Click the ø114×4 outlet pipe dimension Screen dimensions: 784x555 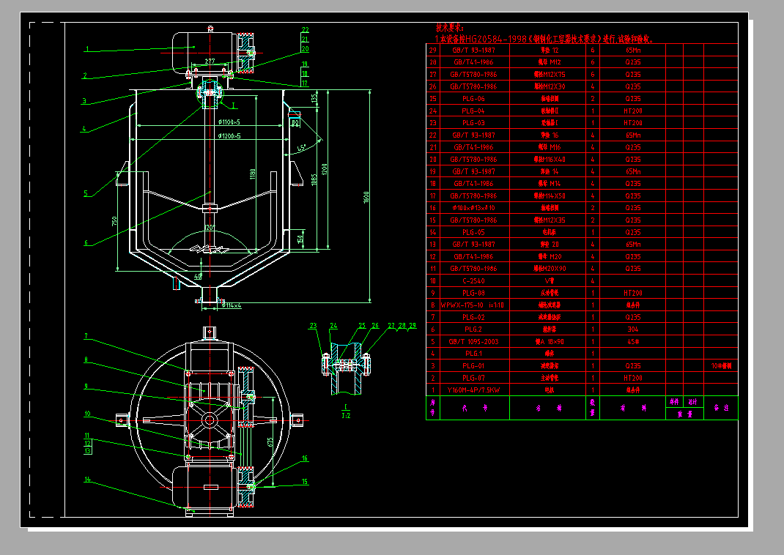(x=231, y=305)
